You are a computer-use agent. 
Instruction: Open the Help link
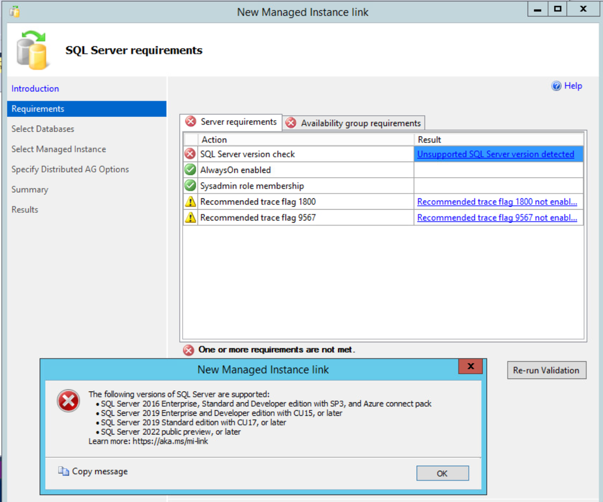pyautogui.click(x=573, y=86)
